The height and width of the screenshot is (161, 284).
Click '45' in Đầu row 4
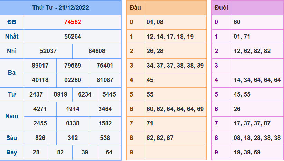click(150, 80)
